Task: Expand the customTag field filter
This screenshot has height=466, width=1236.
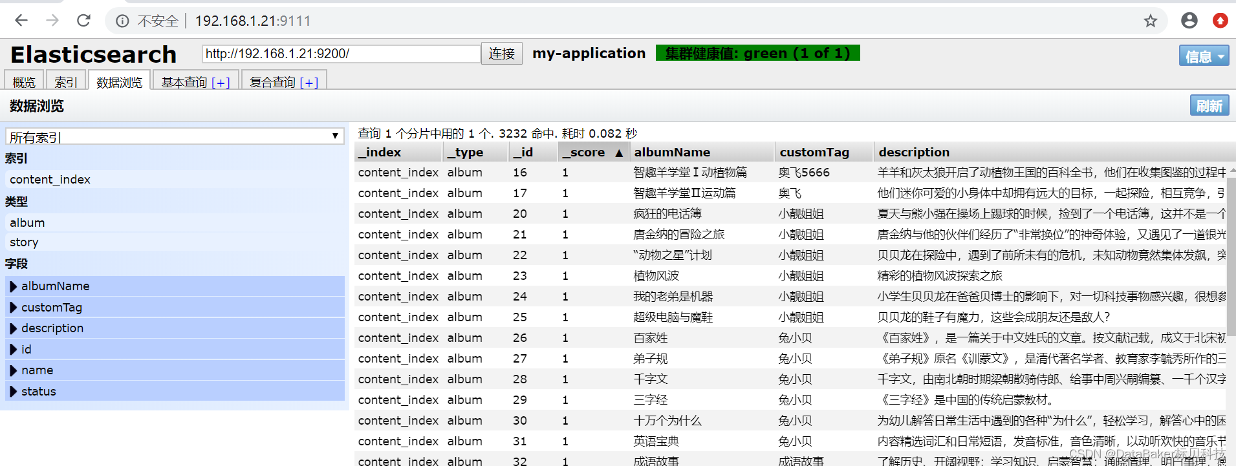Action: pos(175,307)
